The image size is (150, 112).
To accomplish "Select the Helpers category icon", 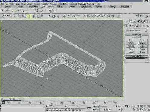I will pos(141,26).
